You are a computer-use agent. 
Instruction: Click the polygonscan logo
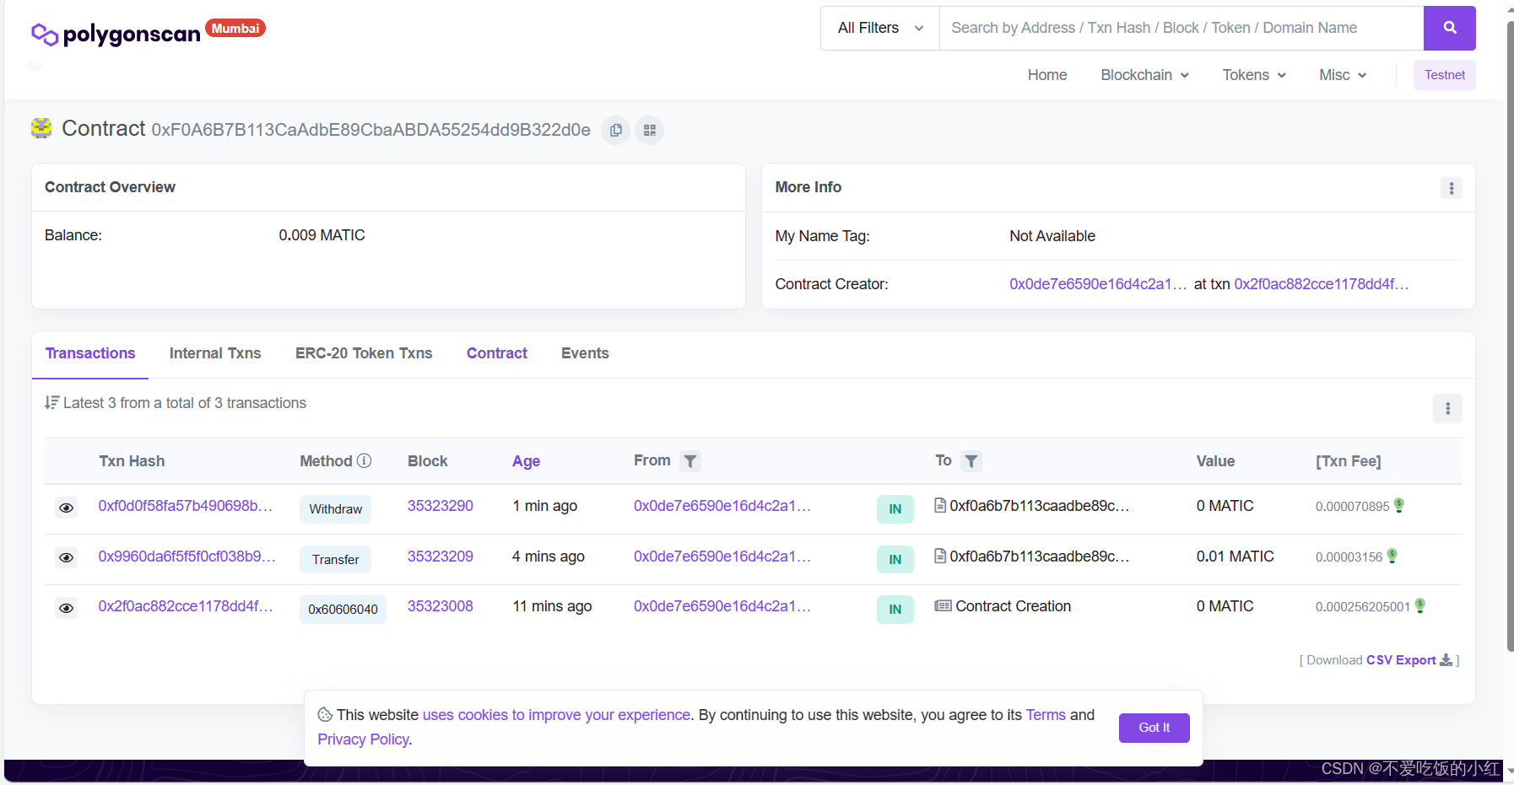point(116,34)
